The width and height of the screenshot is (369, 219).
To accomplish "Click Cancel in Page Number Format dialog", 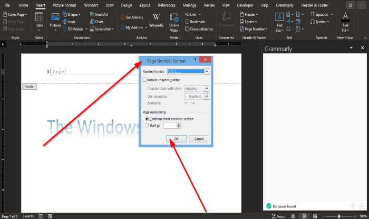I will click(199, 139).
